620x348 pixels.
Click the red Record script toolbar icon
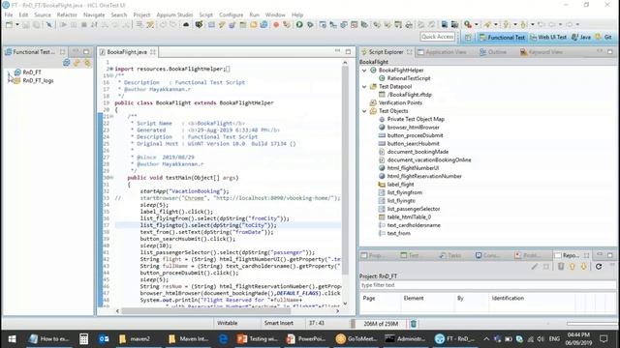(276, 24)
